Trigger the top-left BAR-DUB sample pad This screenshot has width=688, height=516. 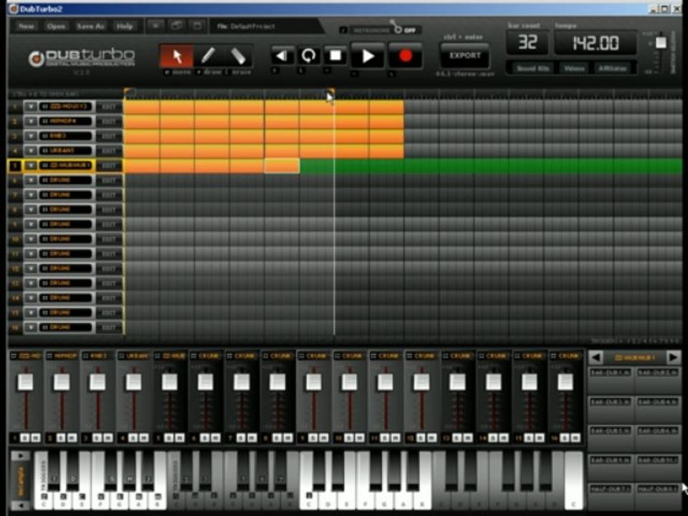[610, 380]
